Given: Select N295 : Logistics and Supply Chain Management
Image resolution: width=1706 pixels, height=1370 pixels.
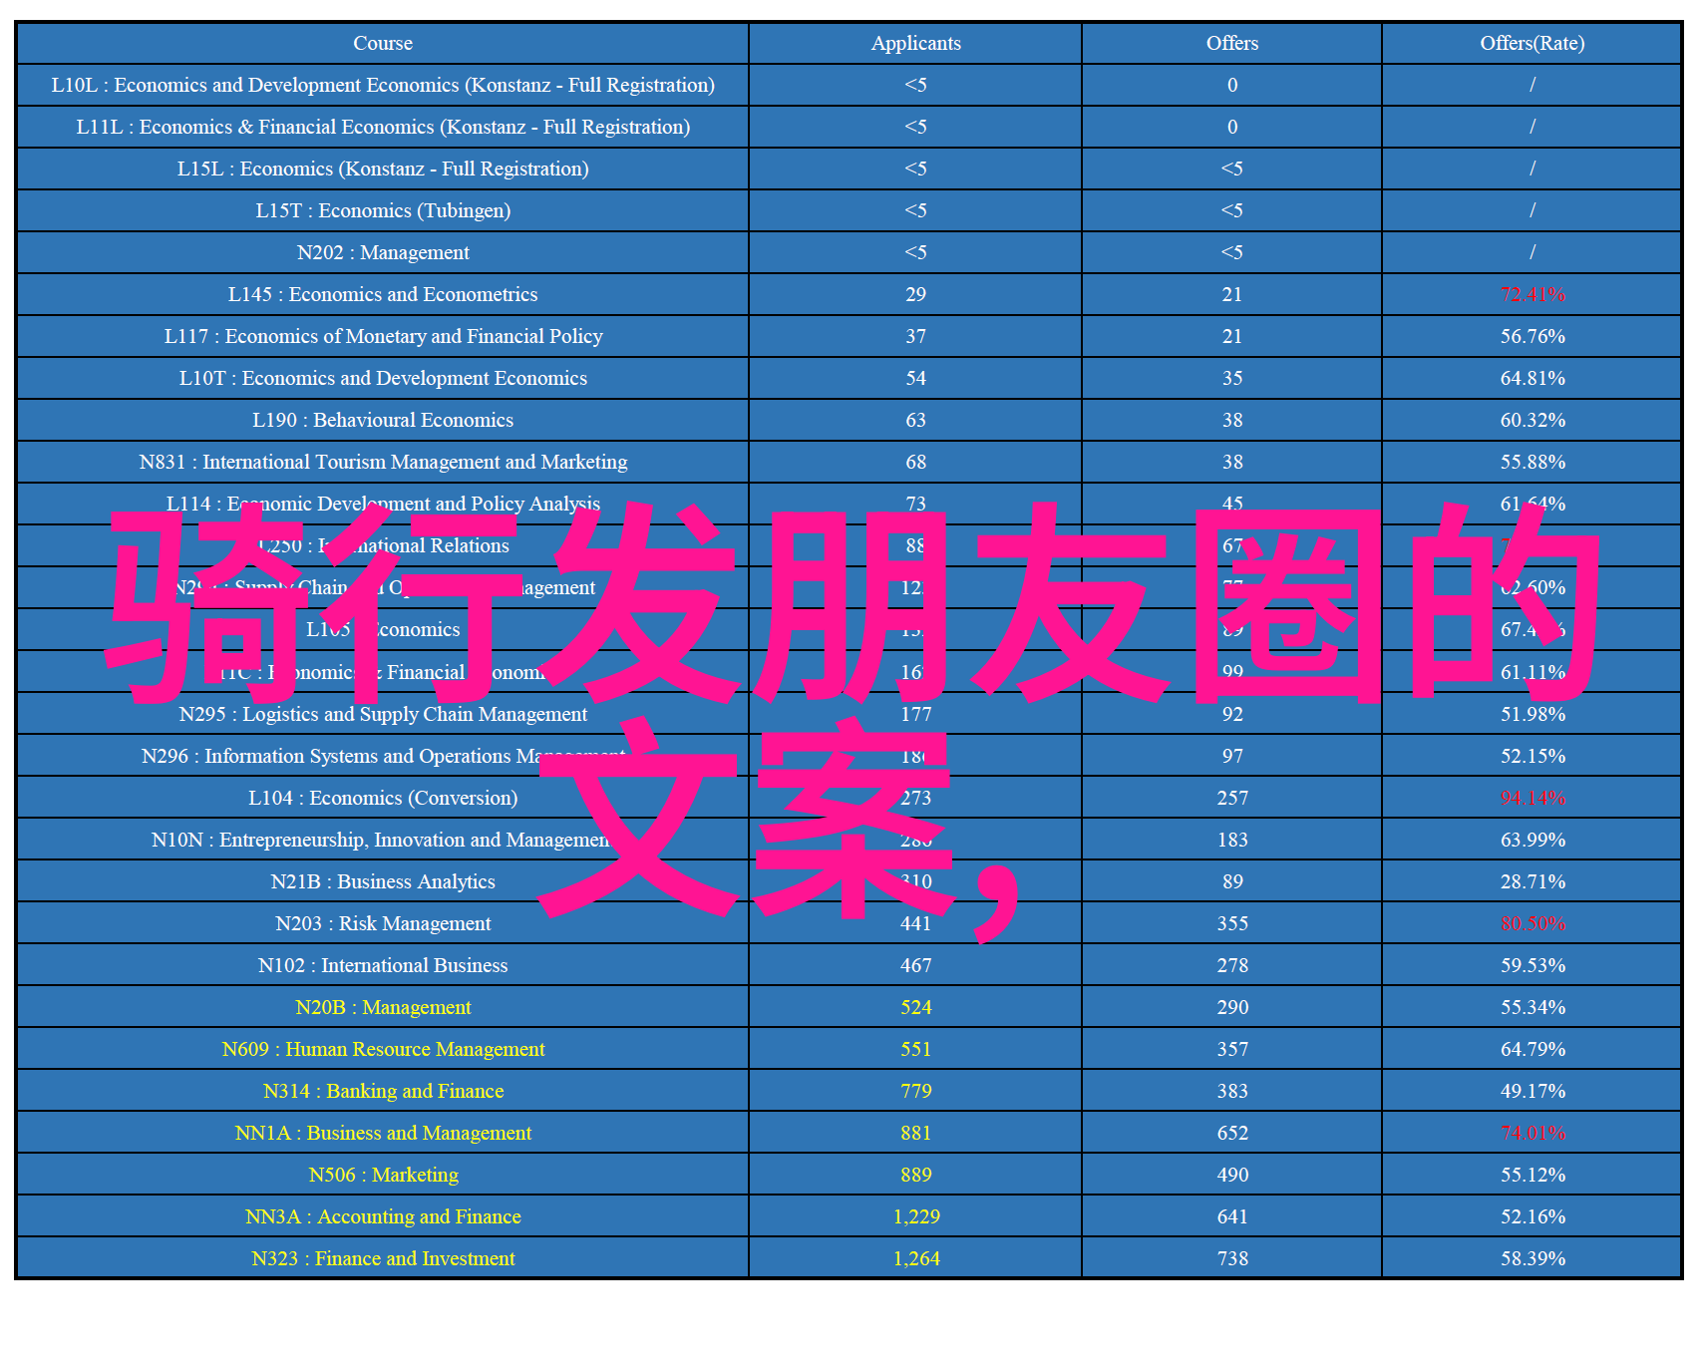Looking at the screenshot, I should (383, 714).
